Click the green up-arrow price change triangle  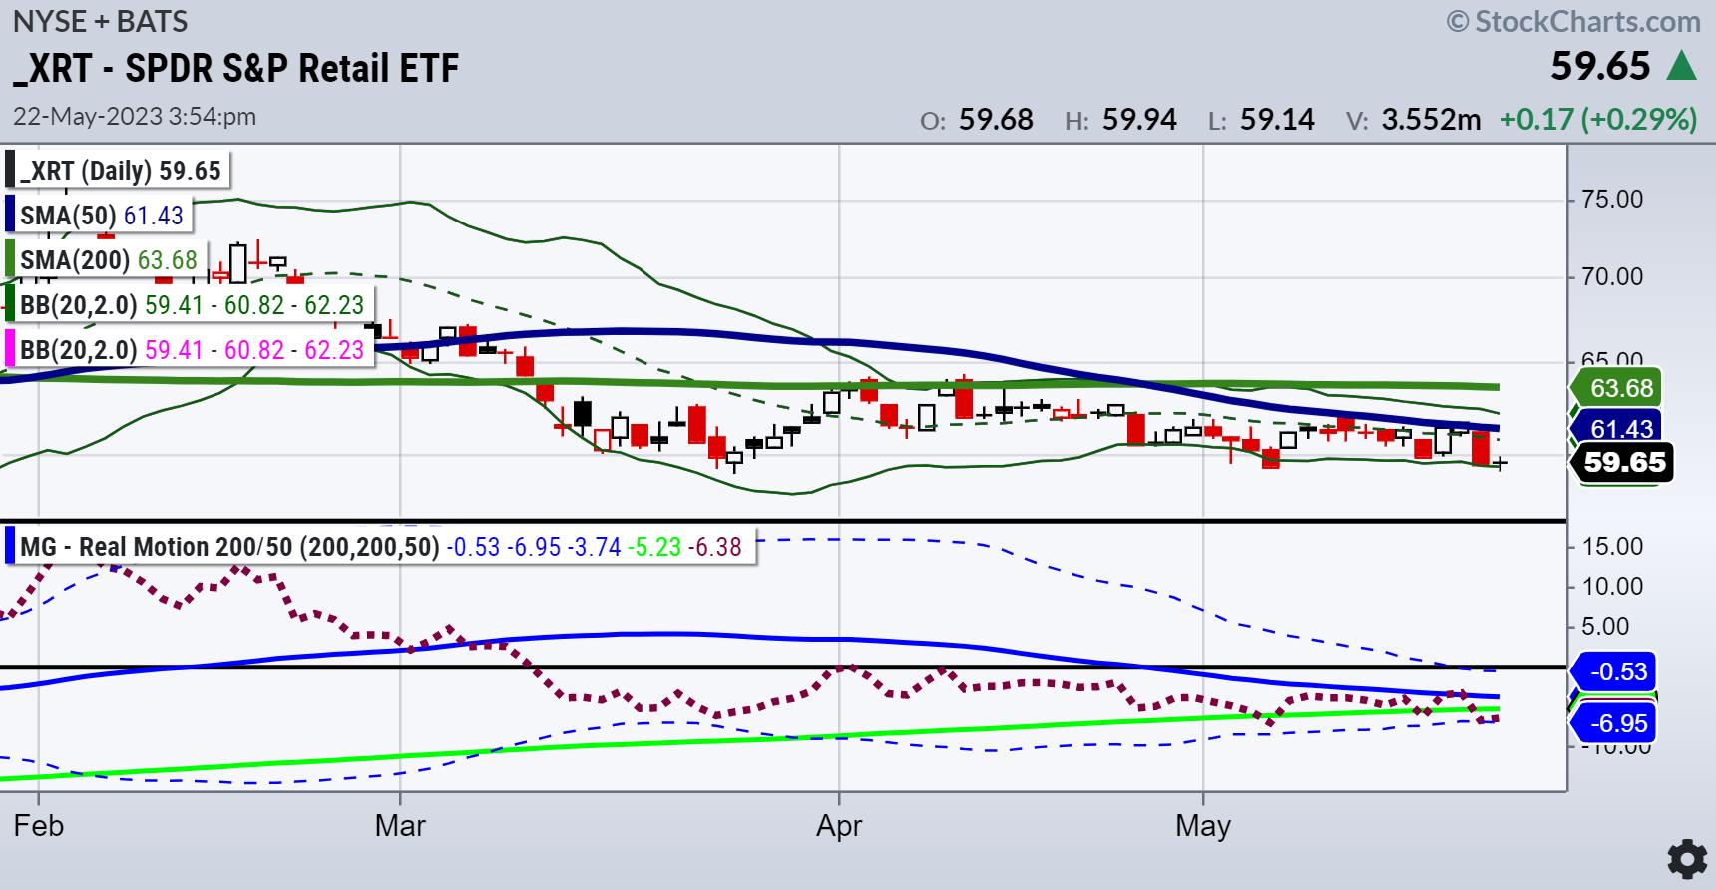pos(1681,67)
